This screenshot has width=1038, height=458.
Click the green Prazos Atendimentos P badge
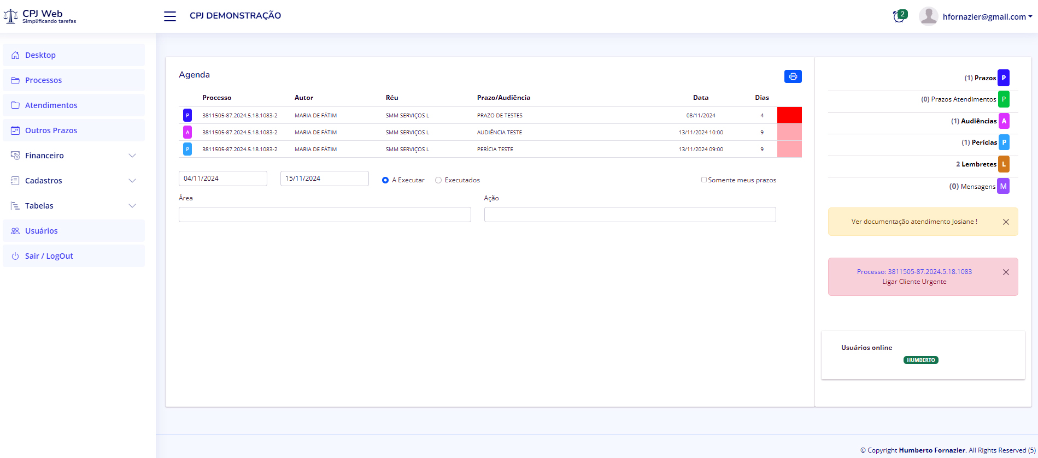(x=1004, y=99)
